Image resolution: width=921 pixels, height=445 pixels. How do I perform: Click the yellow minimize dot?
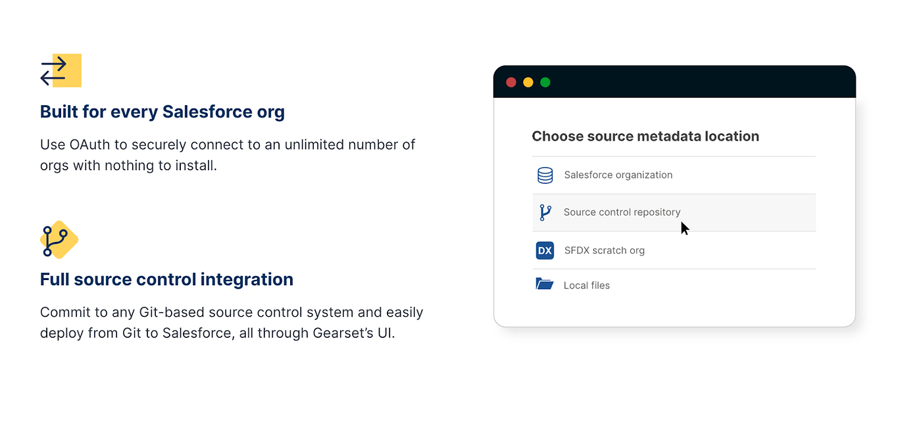(528, 82)
